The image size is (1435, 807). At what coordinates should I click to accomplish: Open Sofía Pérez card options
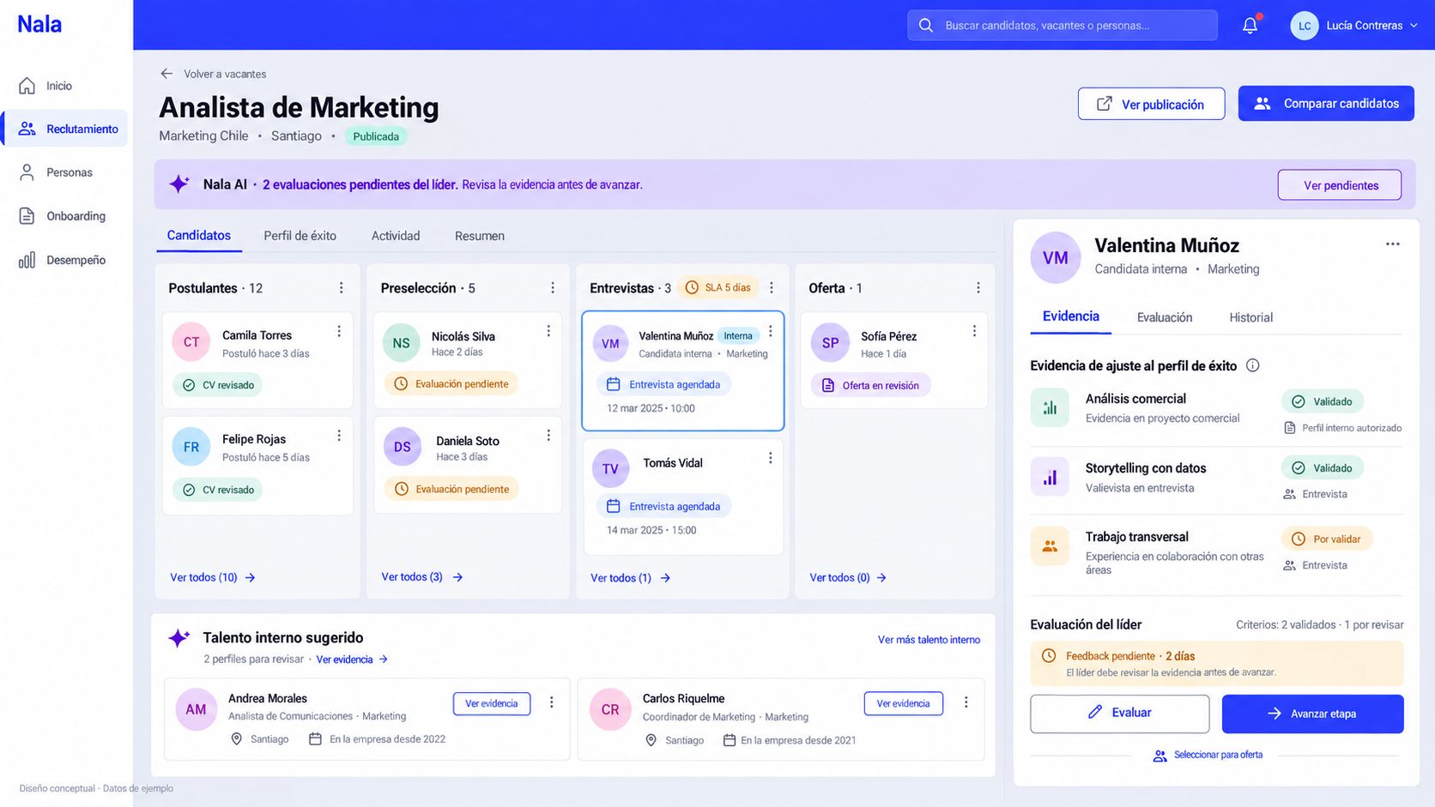(x=974, y=331)
